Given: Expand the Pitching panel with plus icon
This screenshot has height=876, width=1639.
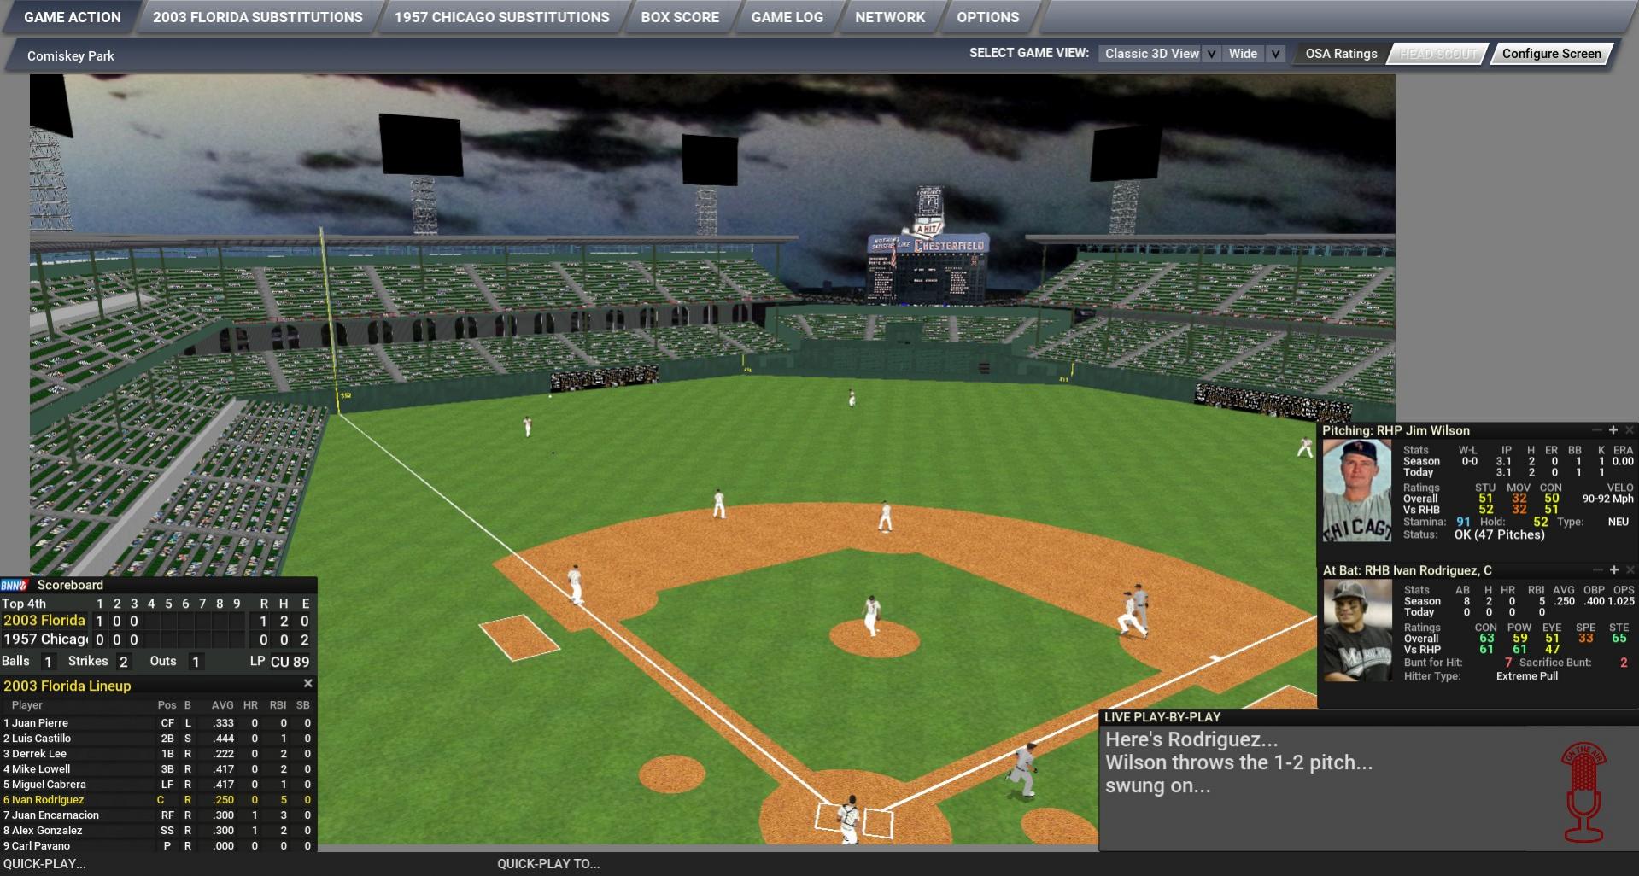Looking at the screenshot, I should coord(1613,430).
